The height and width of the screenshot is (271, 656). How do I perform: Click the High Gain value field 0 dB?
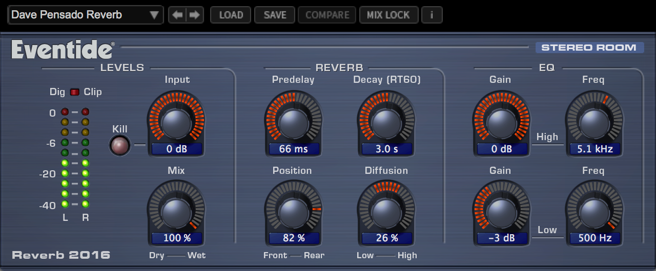pos(502,149)
